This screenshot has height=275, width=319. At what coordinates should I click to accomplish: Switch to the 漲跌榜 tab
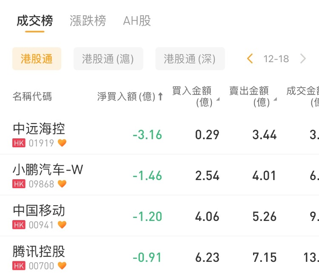tap(88, 21)
